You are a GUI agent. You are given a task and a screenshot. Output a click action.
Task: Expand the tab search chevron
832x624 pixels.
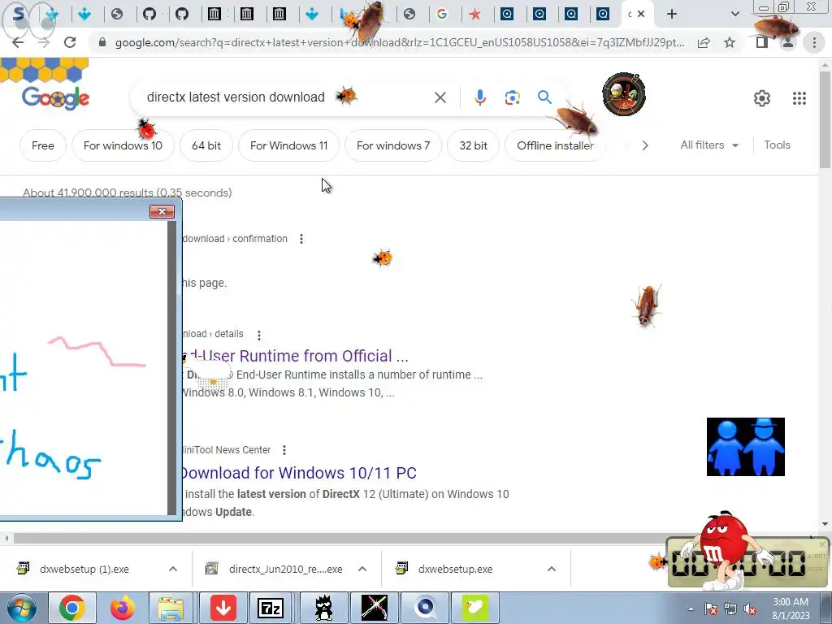[734, 15]
